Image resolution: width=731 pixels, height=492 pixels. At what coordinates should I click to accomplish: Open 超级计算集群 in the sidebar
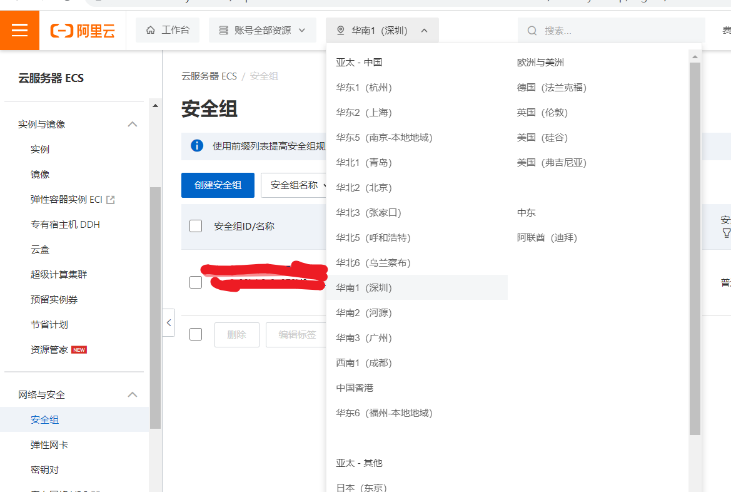59,274
